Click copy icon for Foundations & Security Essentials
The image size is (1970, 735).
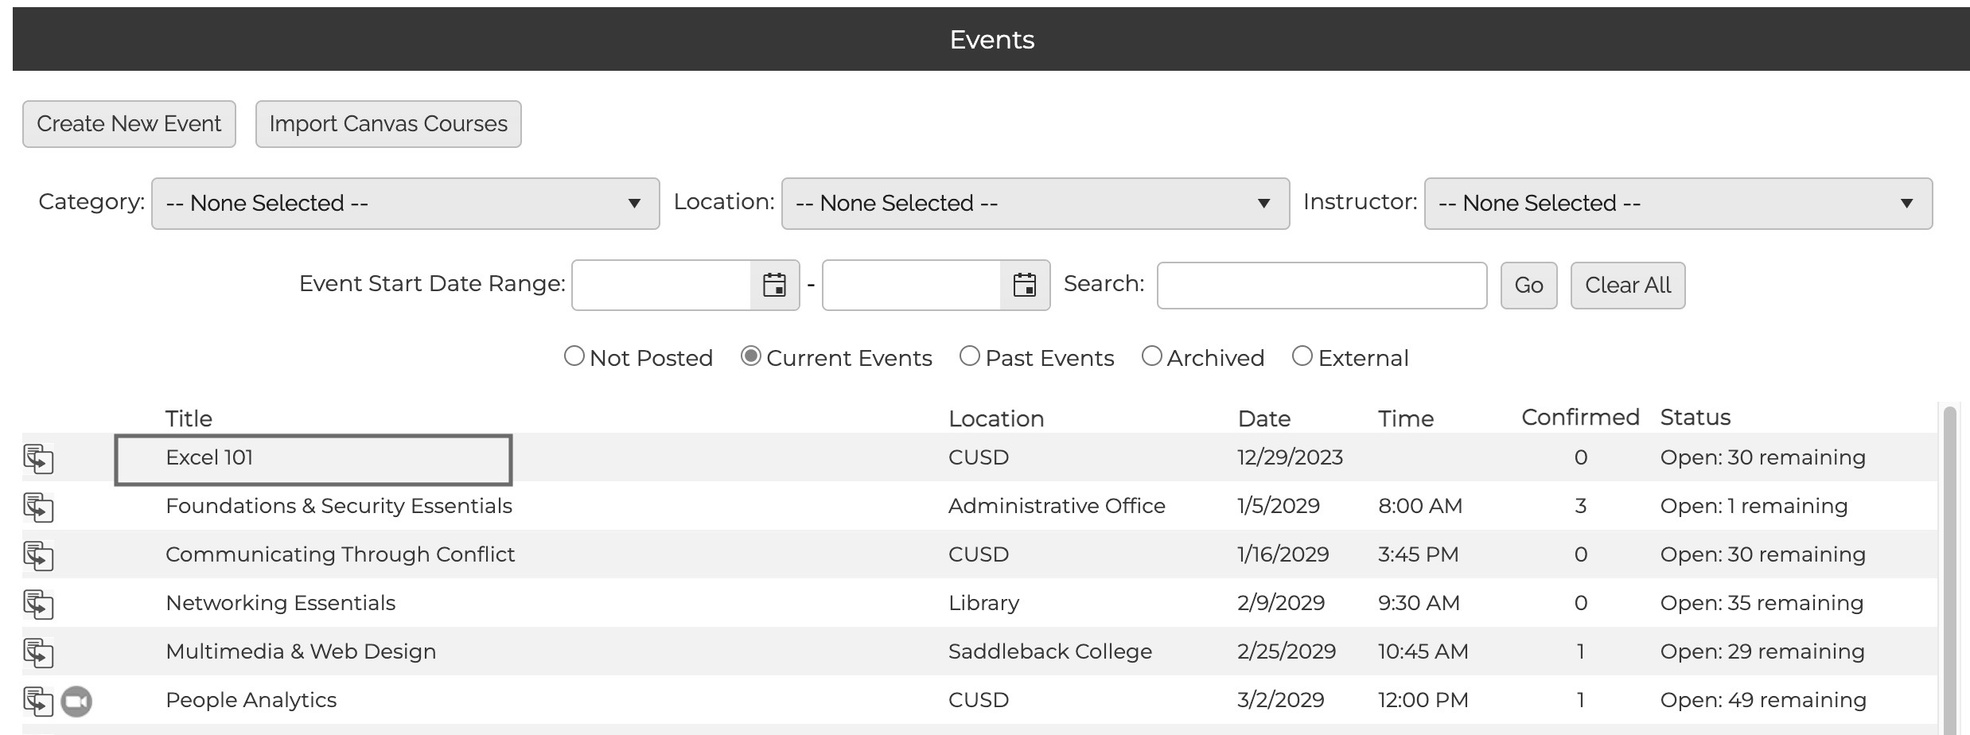coord(38,507)
